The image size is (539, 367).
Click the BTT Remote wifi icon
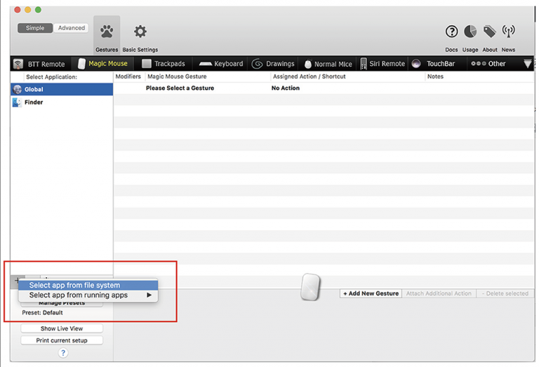[18, 64]
